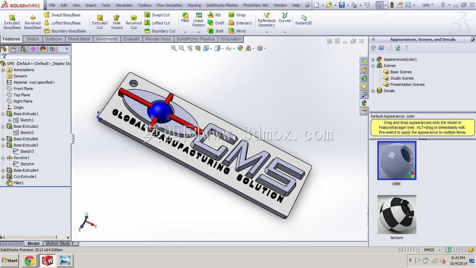
Task: Collapse the Scenes node
Action: (x=373, y=66)
